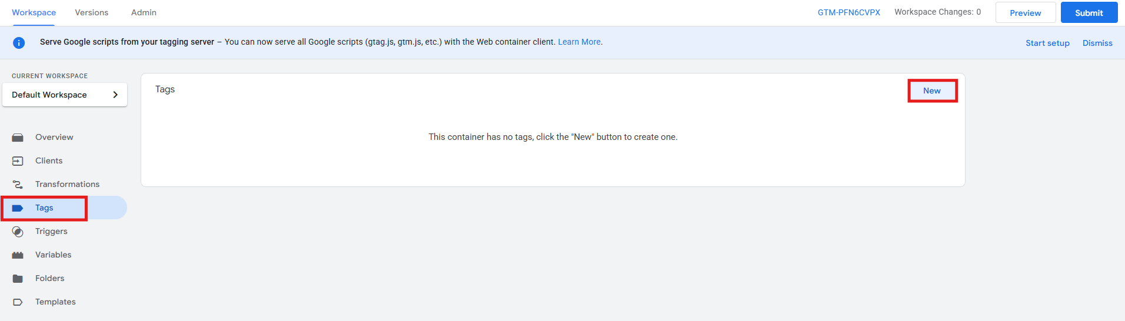The image size is (1125, 321).
Task: Select Tags in the sidebar
Action: 64,208
